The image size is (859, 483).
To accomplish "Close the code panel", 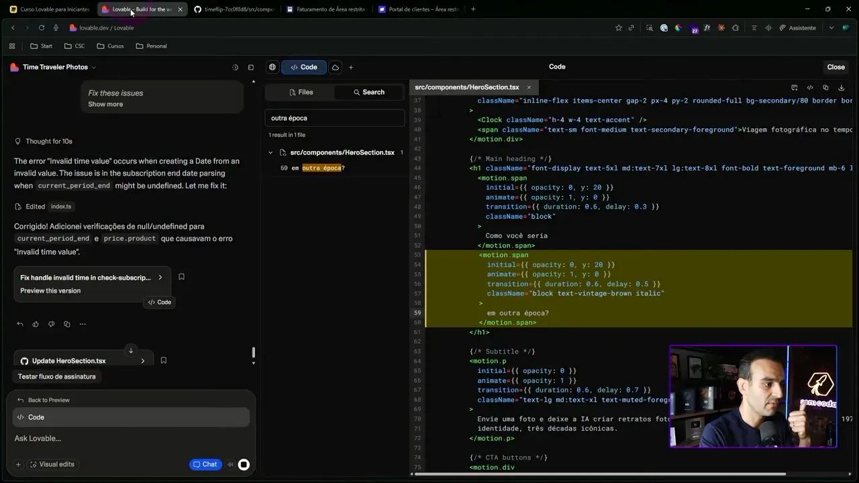I will pos(836,67).
